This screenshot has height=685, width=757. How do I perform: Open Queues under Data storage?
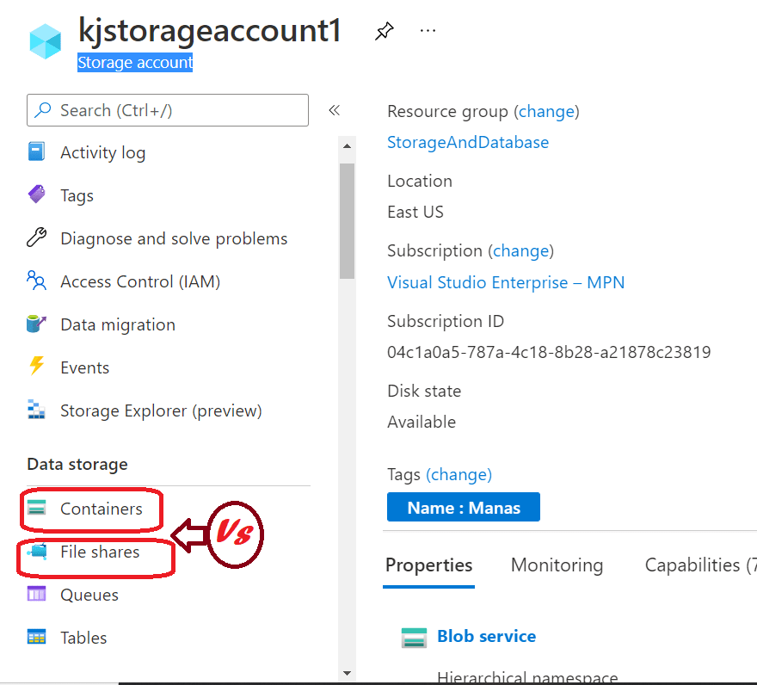click(x=89, y=595)
